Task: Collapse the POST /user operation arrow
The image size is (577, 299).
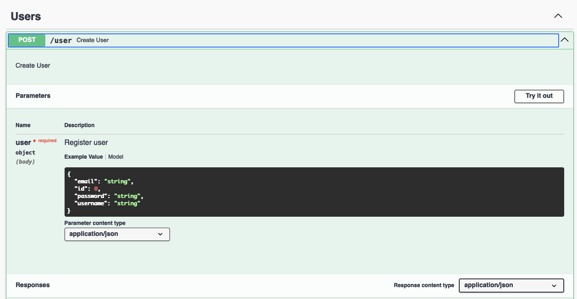Action: tap(565, 40)
